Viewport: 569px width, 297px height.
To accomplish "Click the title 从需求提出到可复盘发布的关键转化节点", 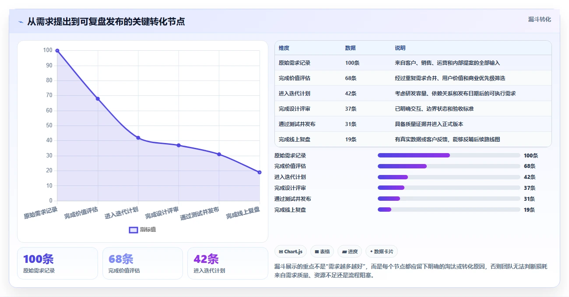I will (106, 21).
